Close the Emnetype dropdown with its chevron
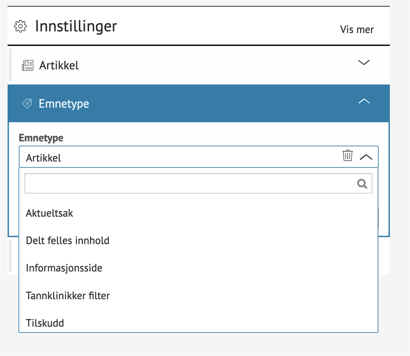 tap(366, 157)
